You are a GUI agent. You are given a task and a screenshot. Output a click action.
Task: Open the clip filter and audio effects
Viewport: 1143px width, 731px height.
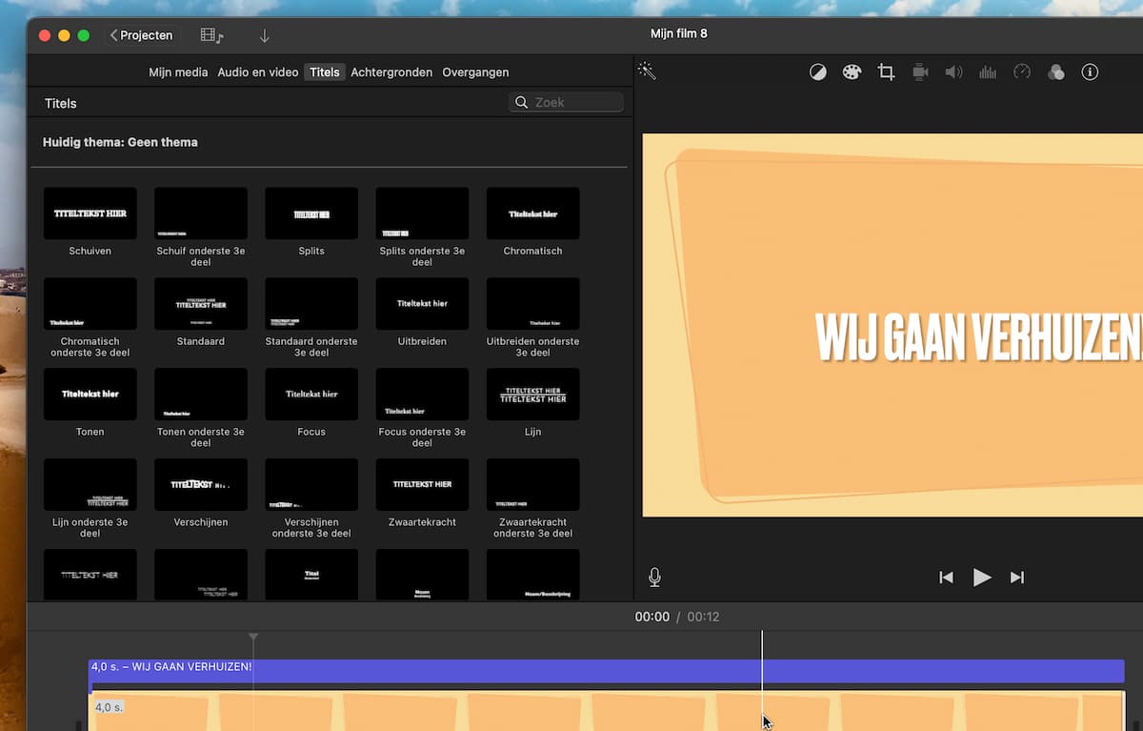(x=1055, y=72)
